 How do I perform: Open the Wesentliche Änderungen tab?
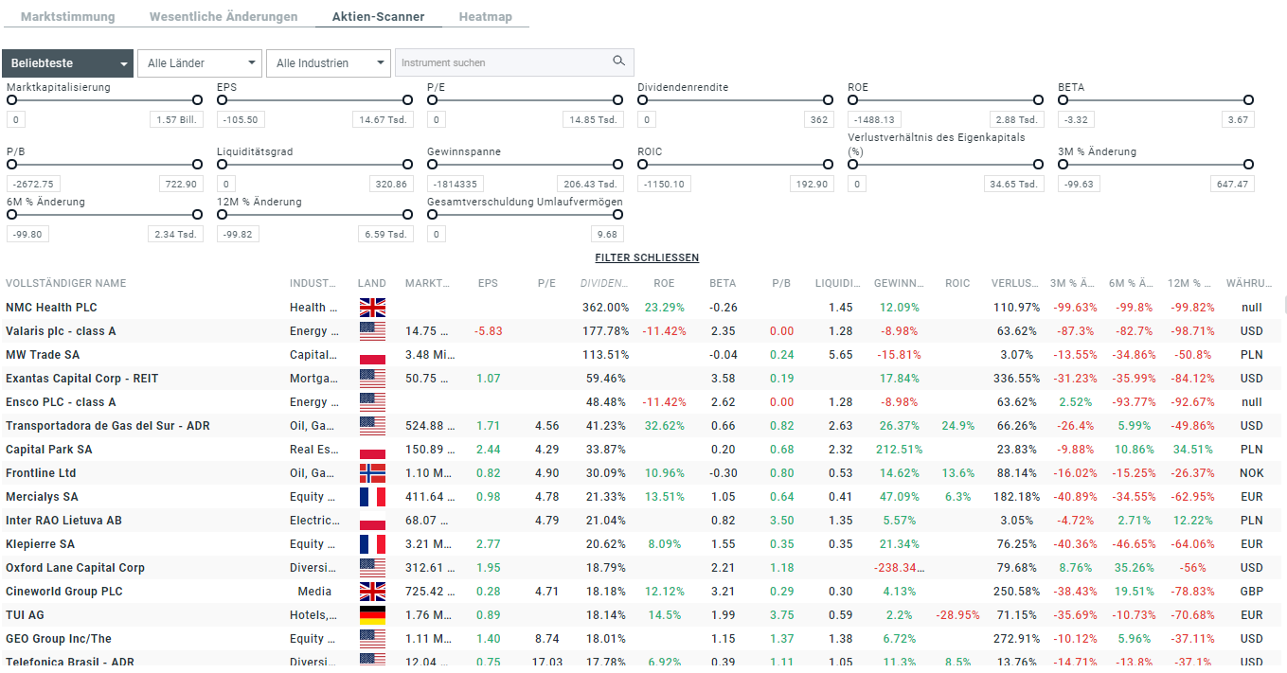[223, 17]
